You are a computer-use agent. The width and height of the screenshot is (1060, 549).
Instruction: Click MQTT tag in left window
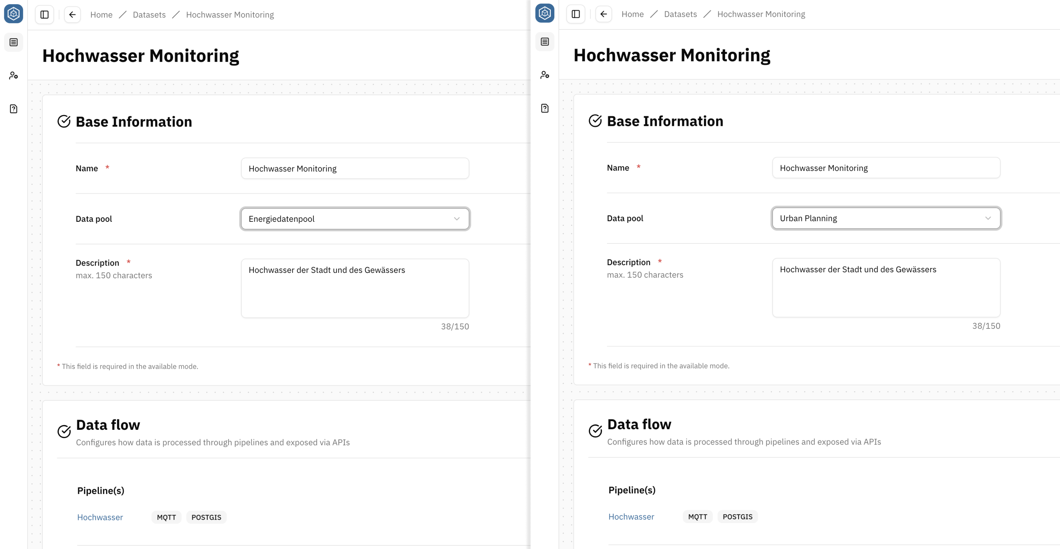pos(166,517)
